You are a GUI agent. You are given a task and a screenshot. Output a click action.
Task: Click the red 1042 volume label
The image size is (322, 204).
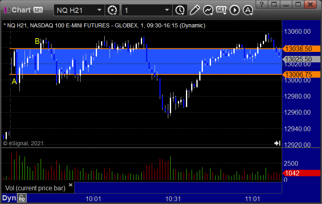click(x=301, y=173)
